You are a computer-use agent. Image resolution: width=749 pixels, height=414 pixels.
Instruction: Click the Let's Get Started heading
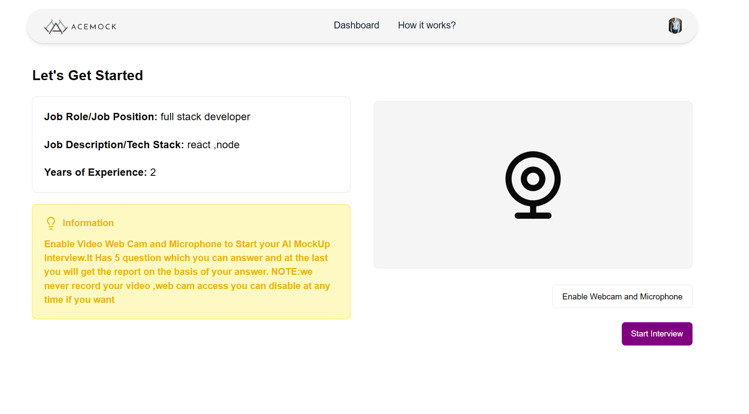pos(88,75)
